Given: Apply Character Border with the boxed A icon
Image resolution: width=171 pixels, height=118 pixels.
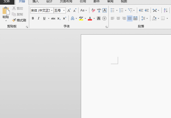Looking at the screenshot, I should click(105, 11).
